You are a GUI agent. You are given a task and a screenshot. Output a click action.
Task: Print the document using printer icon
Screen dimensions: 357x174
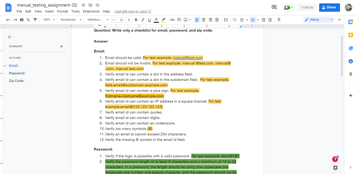pos(22,20)
